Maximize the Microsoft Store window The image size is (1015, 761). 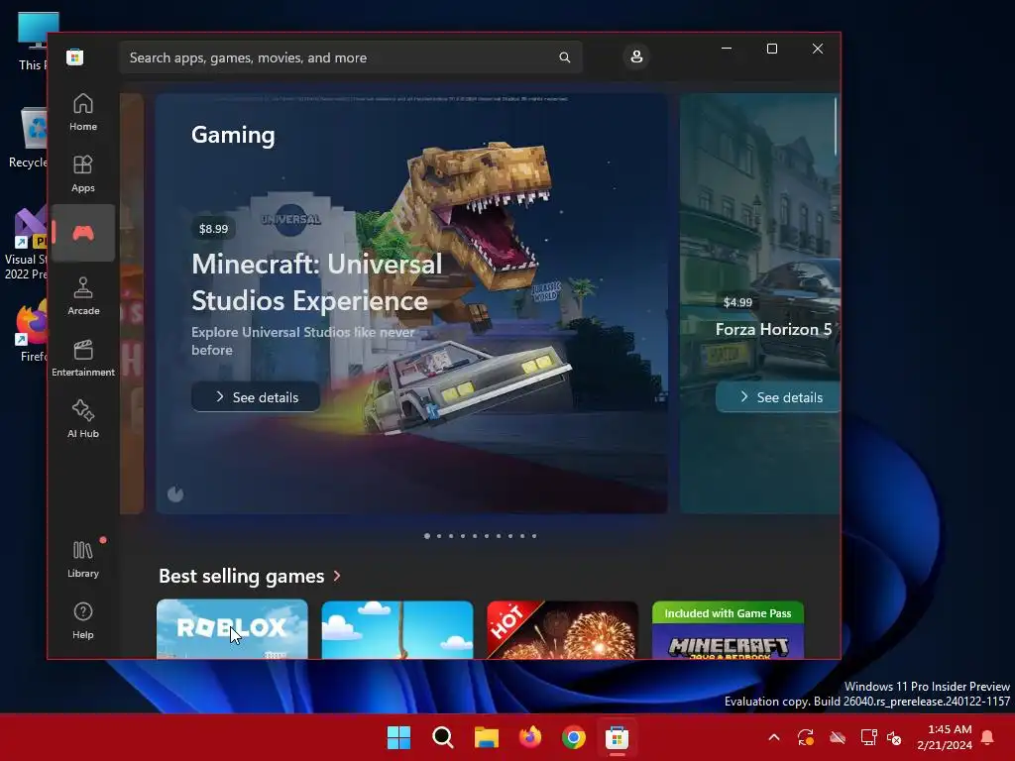click(771, 49)
